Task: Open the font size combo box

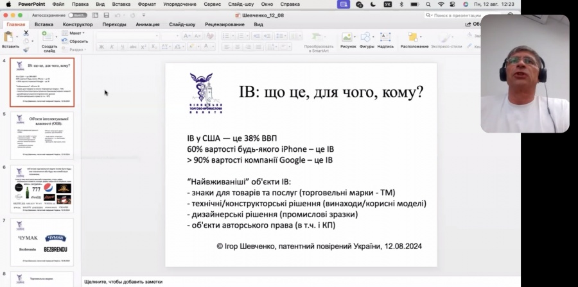Action: point(170,36)
